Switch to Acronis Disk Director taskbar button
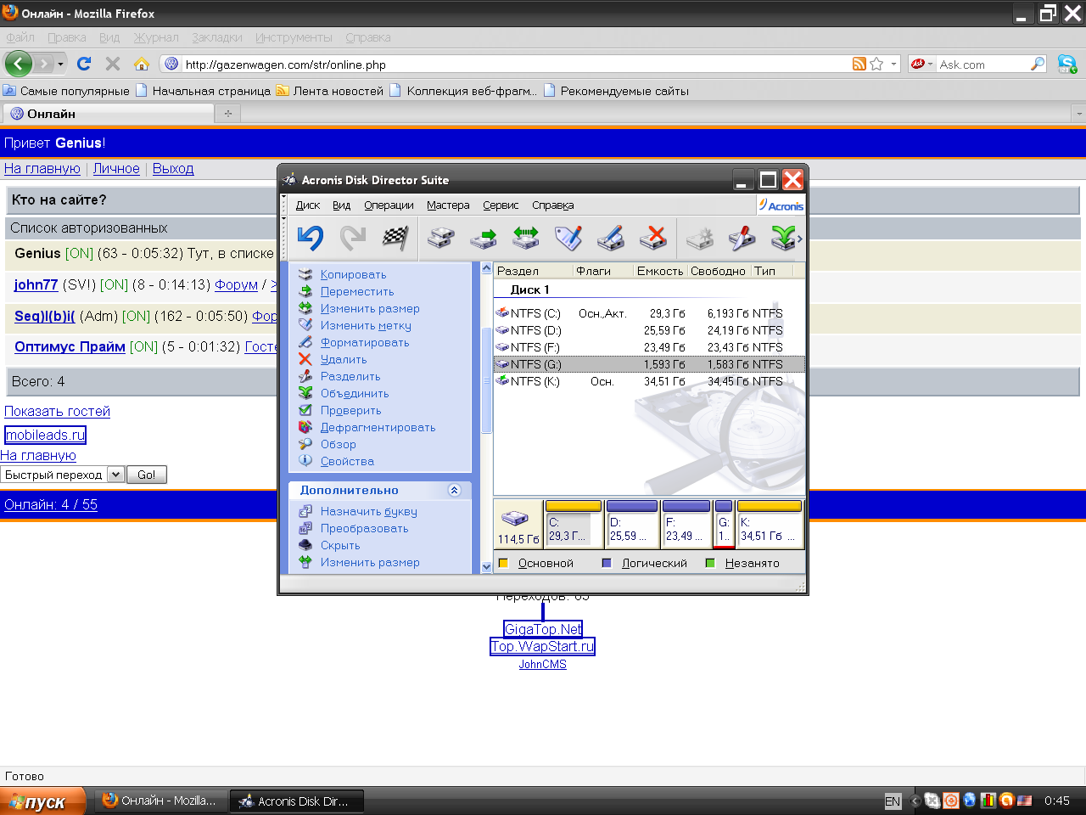1086x815 pixels. [297, 801]
